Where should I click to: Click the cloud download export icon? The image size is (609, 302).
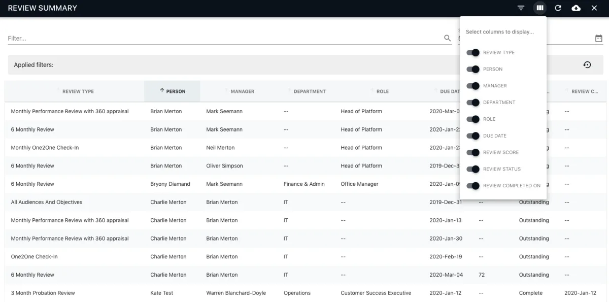[576, 8]
